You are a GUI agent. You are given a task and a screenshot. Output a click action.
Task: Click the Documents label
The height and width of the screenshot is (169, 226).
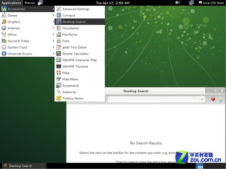coord(71,28)
